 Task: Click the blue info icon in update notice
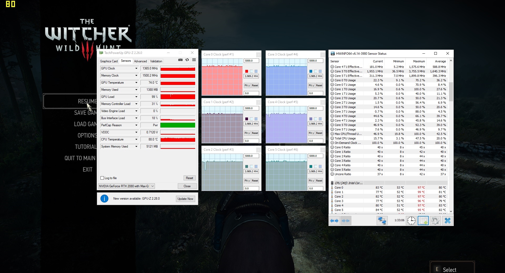(104, 199)
